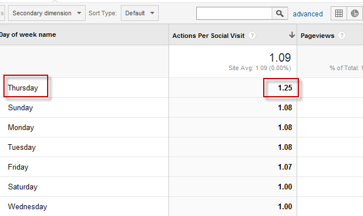Viewport: 363px width, 216px height.
Task: Click help icon beside Actions Per Social Visit
Action: click(252, 36)
